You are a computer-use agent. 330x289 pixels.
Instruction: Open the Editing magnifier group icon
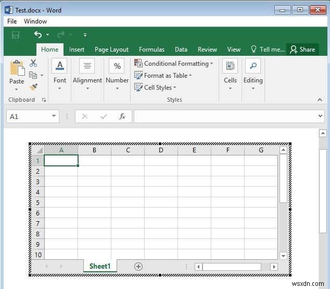[x=253, y=66]
